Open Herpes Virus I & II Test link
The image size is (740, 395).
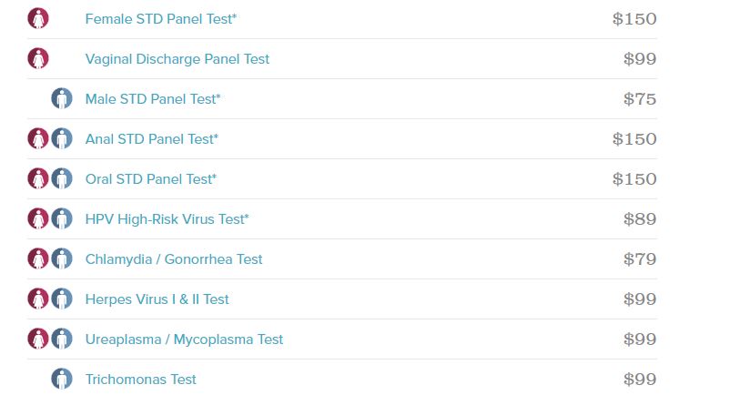(x=157, y=299)
